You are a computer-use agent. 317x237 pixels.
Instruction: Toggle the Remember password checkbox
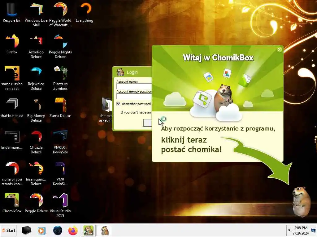[118, 104]
